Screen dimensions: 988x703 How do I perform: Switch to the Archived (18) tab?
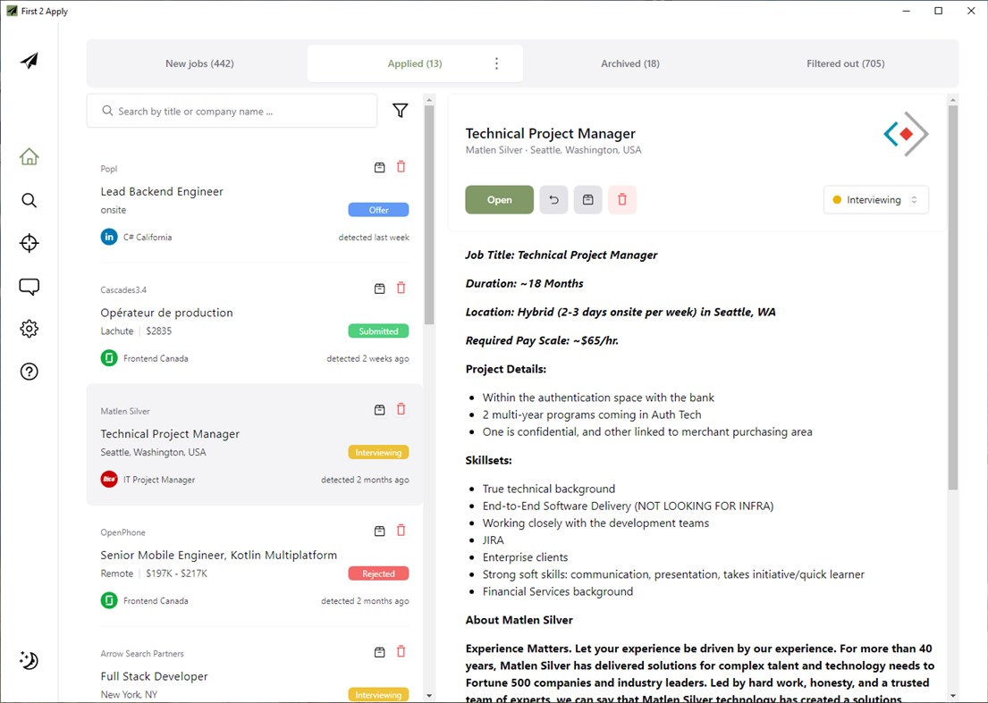630,63
